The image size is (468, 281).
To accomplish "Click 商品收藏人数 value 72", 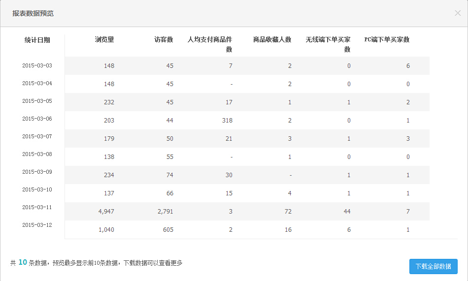I will click(x=288, y=211).
